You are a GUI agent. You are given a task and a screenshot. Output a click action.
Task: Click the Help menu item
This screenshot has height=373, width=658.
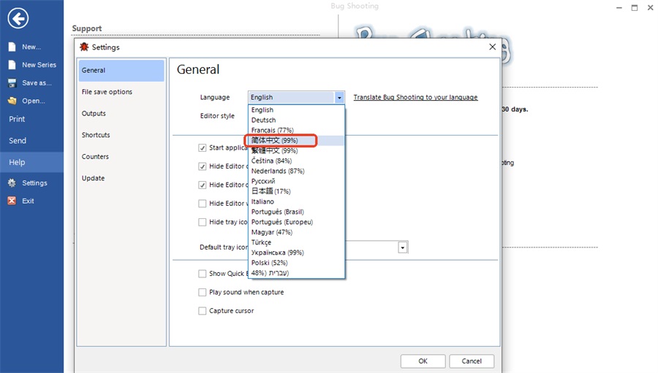32,162
